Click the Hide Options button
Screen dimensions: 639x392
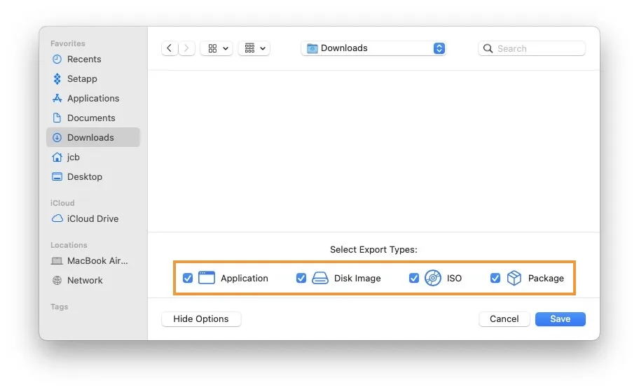pyautogui.click(x=201, y=319)
